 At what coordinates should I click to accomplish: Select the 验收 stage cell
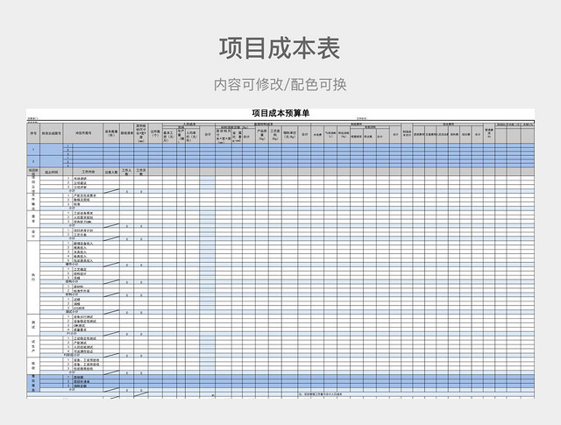tap(33, 365)
